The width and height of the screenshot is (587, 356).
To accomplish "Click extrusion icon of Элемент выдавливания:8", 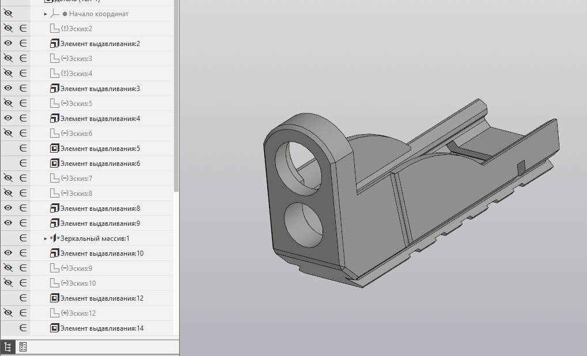I will pyautogui.click(x=55, y=208).
